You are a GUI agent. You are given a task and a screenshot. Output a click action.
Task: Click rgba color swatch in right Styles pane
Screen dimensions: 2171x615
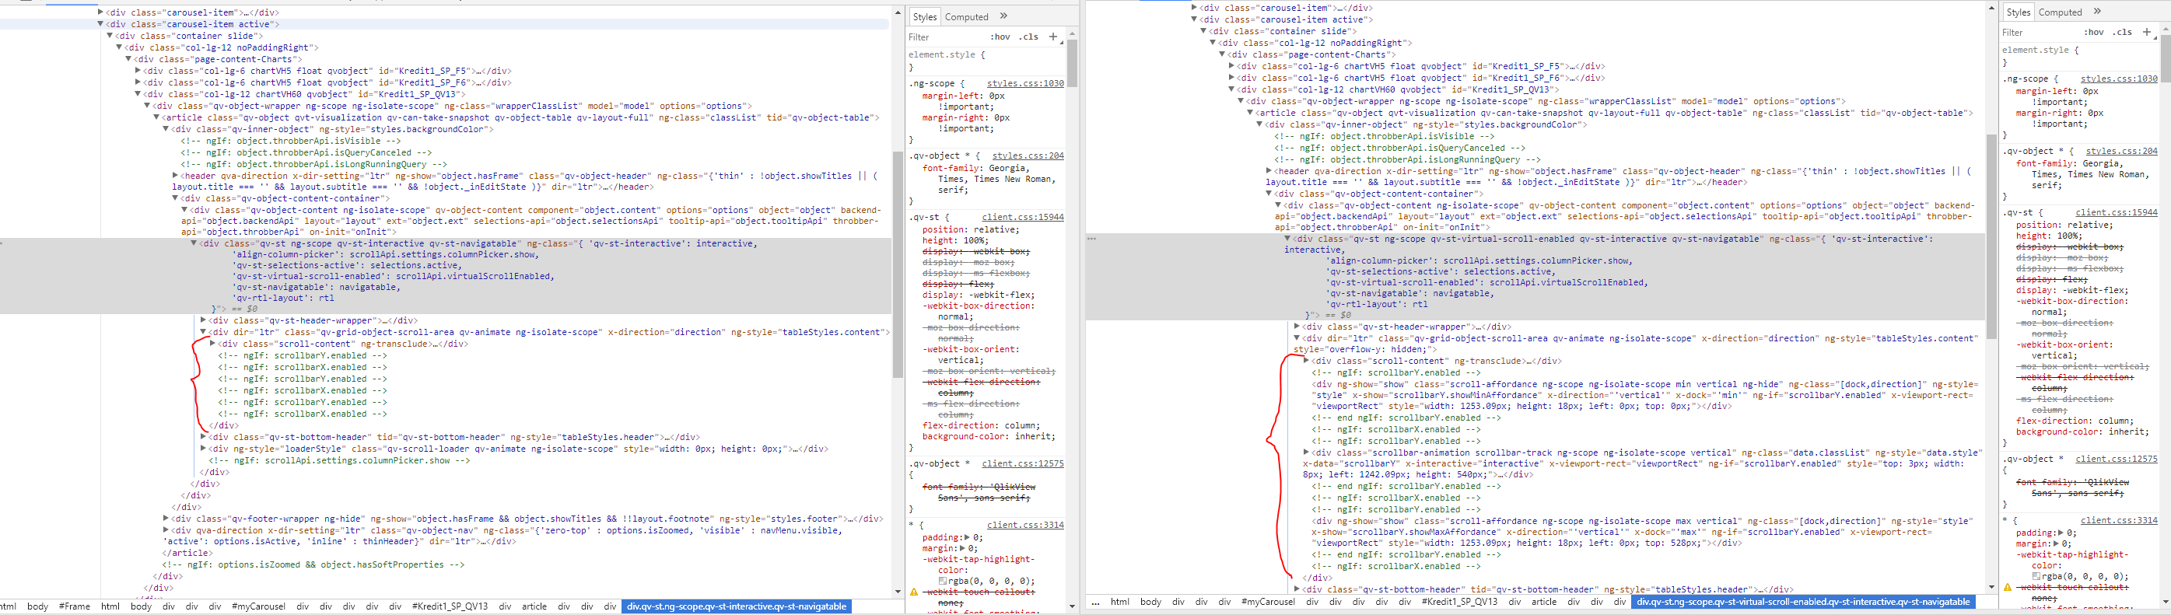(x=2037, y=576)
